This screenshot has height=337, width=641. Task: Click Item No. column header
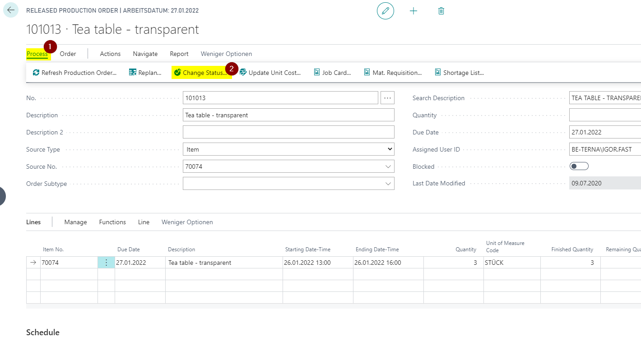(x=53, y=249)
